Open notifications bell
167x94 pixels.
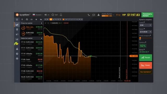click(x=61, y=15)
